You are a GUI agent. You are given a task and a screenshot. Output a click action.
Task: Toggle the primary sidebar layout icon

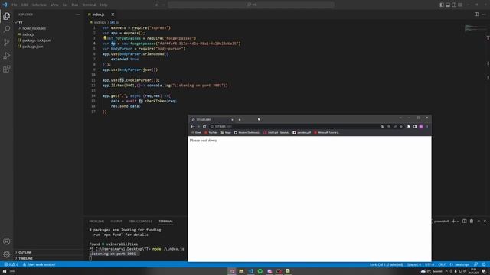(442, 5)
